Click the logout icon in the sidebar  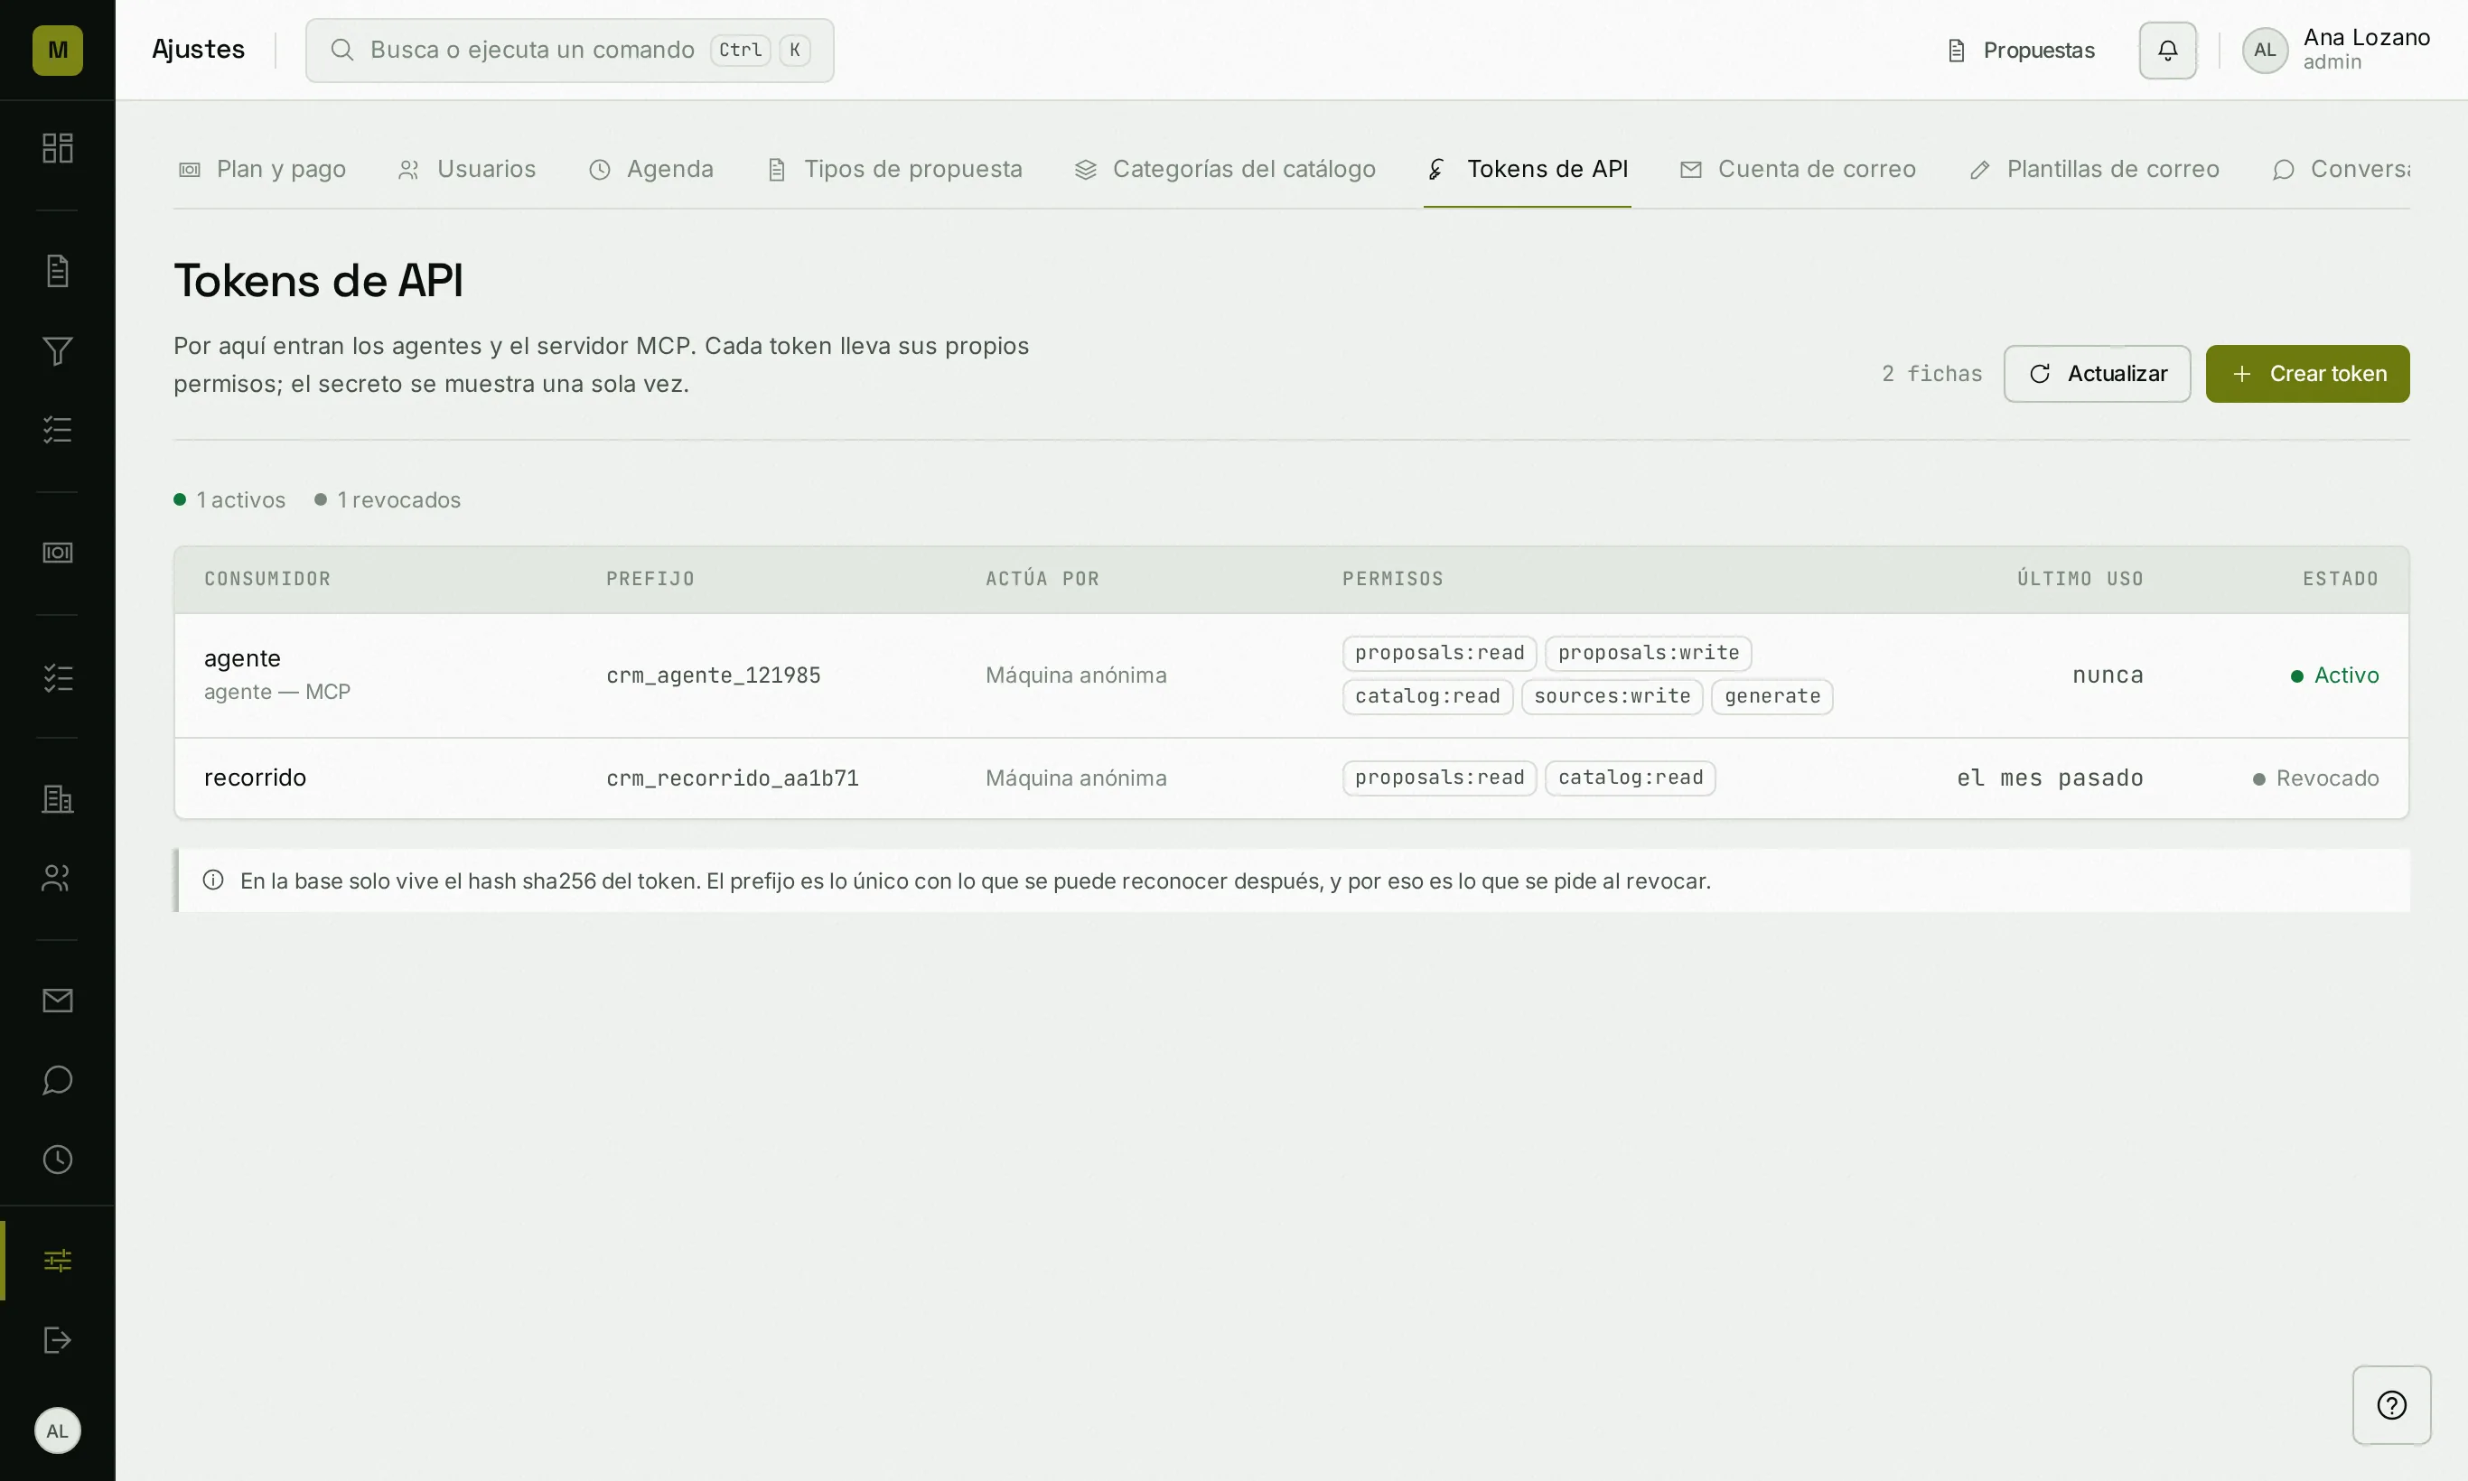click(57, 1340)
